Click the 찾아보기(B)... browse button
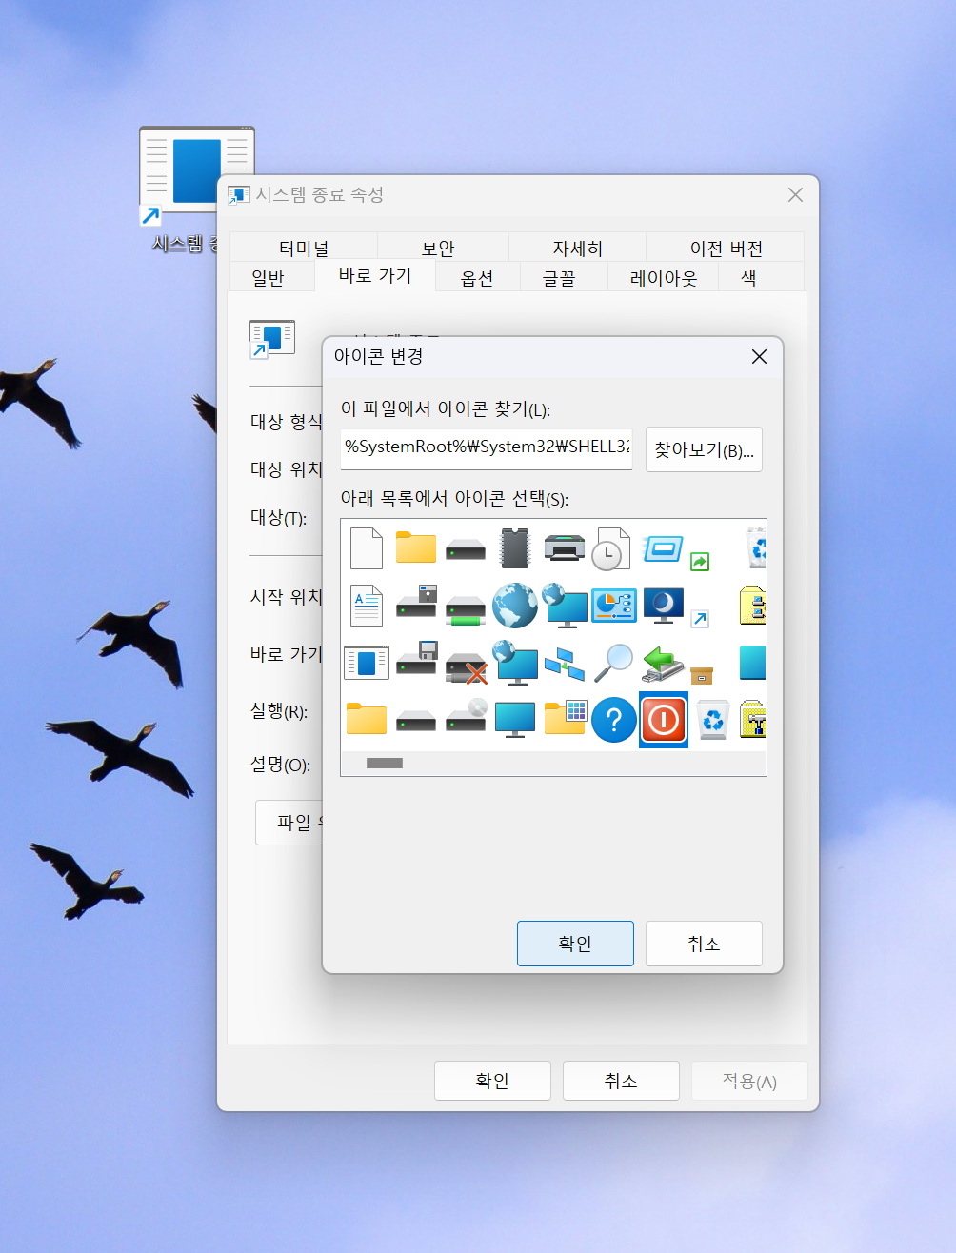Screen dimensions: 956x1253 pyautogui.click(x=704, y=449)
